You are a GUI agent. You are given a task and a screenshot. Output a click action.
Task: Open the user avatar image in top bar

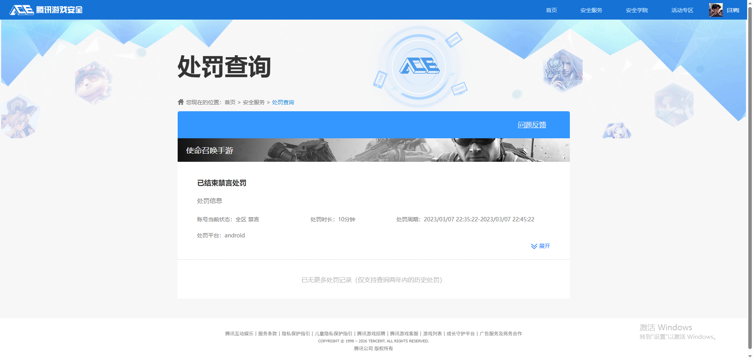(x=715, y=10)
